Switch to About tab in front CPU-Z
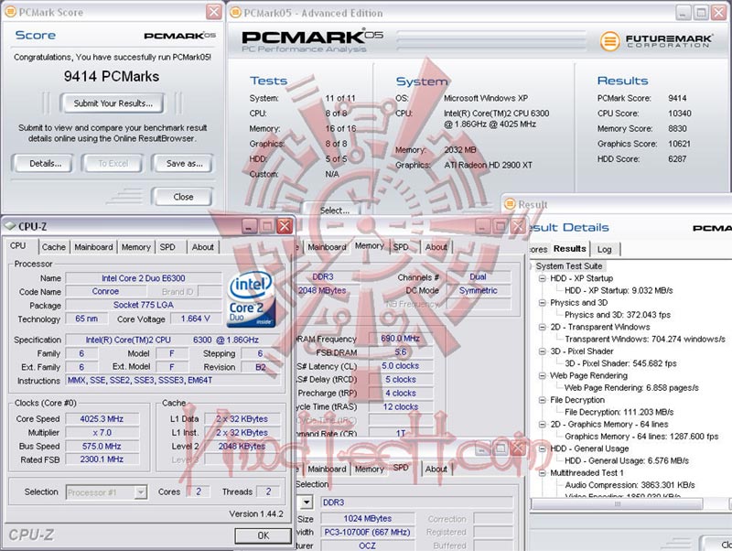The width and height of the screenshot is (732, 551). point(202,247)
